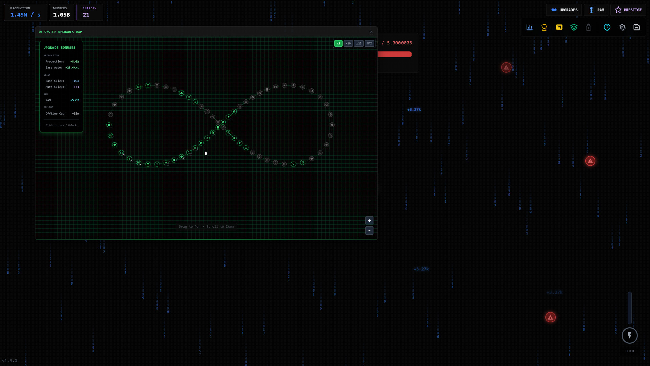Click a red warning triangle on the right
This screenshot has height=366, width=650.
(x=590, y=161)
